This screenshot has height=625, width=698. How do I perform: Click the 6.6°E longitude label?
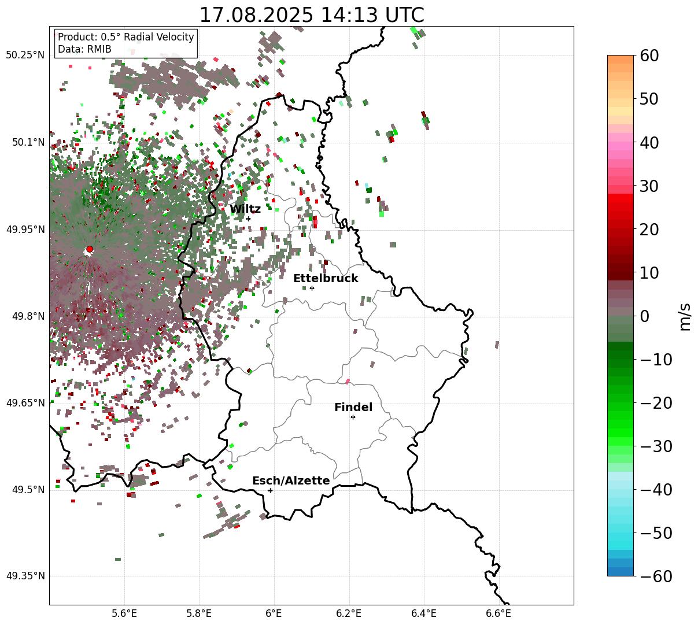point(498,614)
